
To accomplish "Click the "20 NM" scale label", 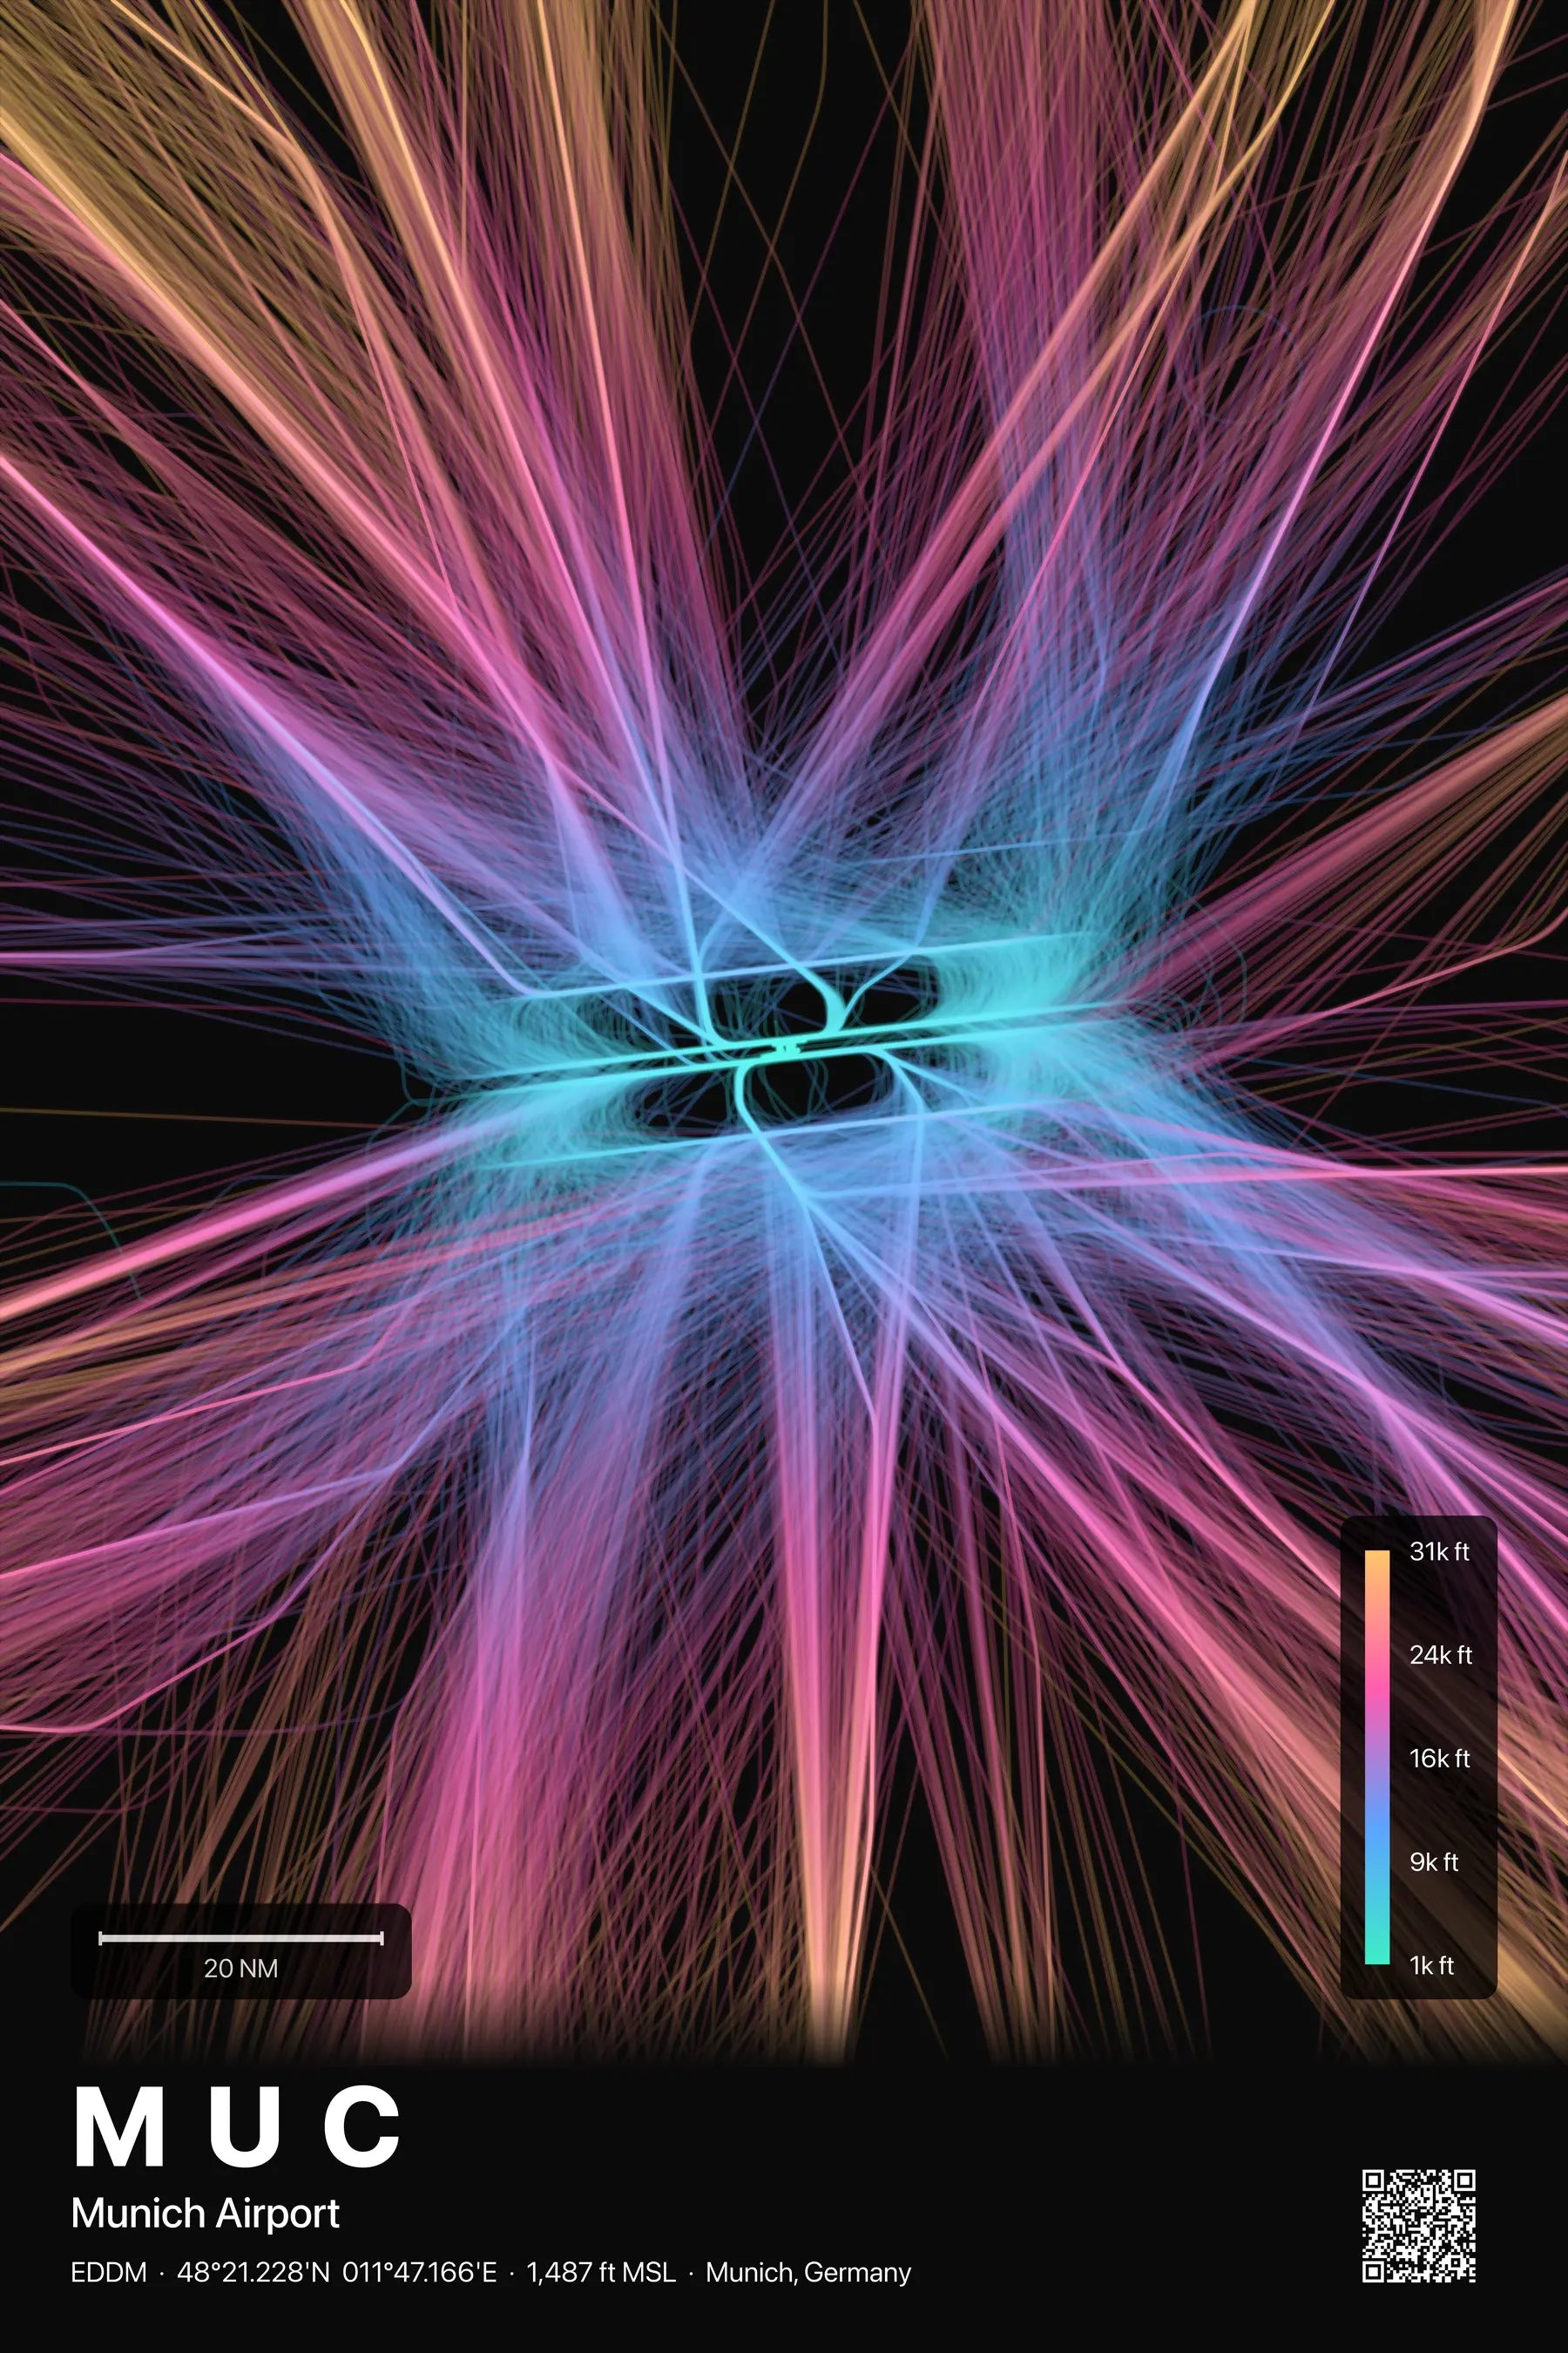I will click(241, 1968).
